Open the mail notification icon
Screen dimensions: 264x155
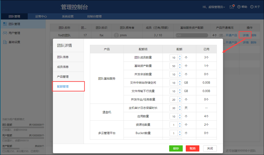pos(232,7)
